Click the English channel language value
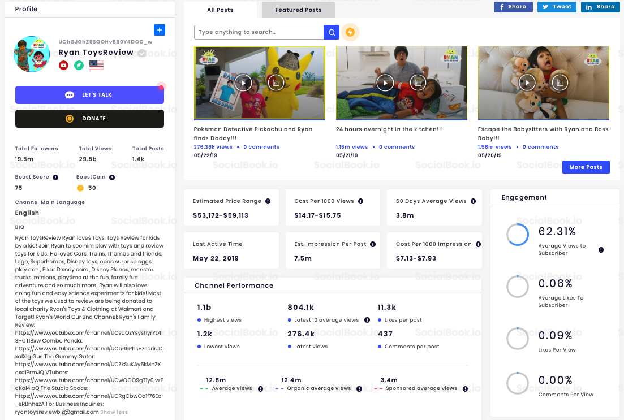The height and width of the screenshot is (420, 624). coord(27,213)
